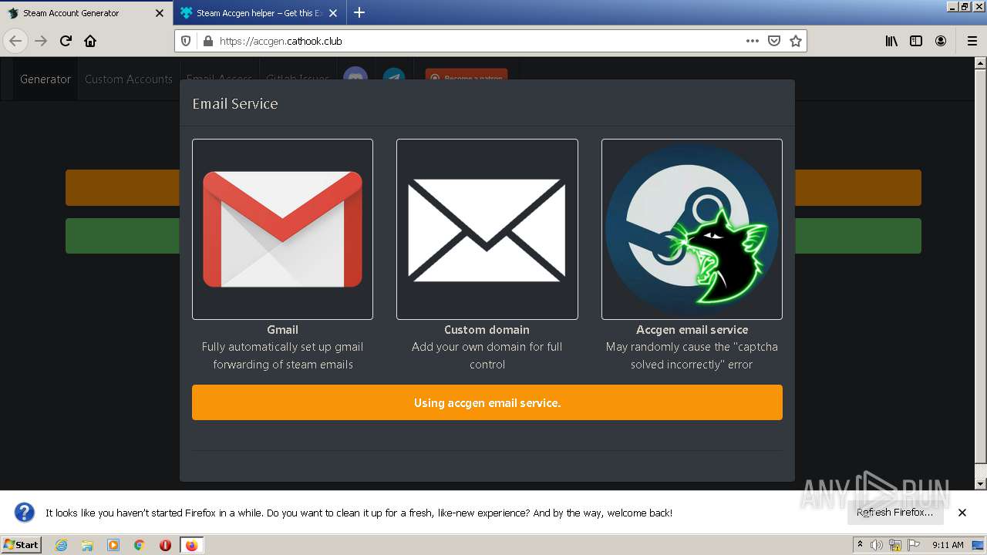Open the Generator navigation item
987x555 pixels.
pyautogui.click(x=45, y=79)
